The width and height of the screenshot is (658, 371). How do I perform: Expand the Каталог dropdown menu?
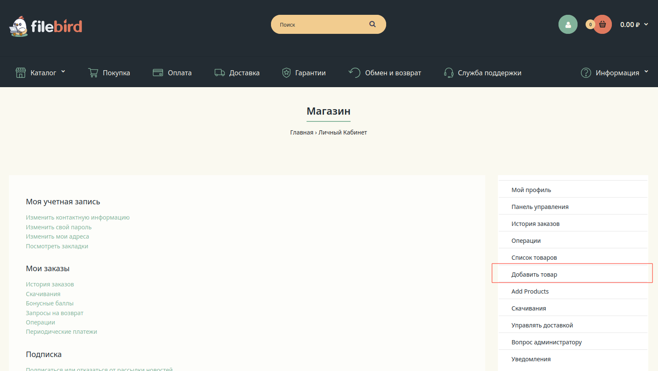pos(41,73)
